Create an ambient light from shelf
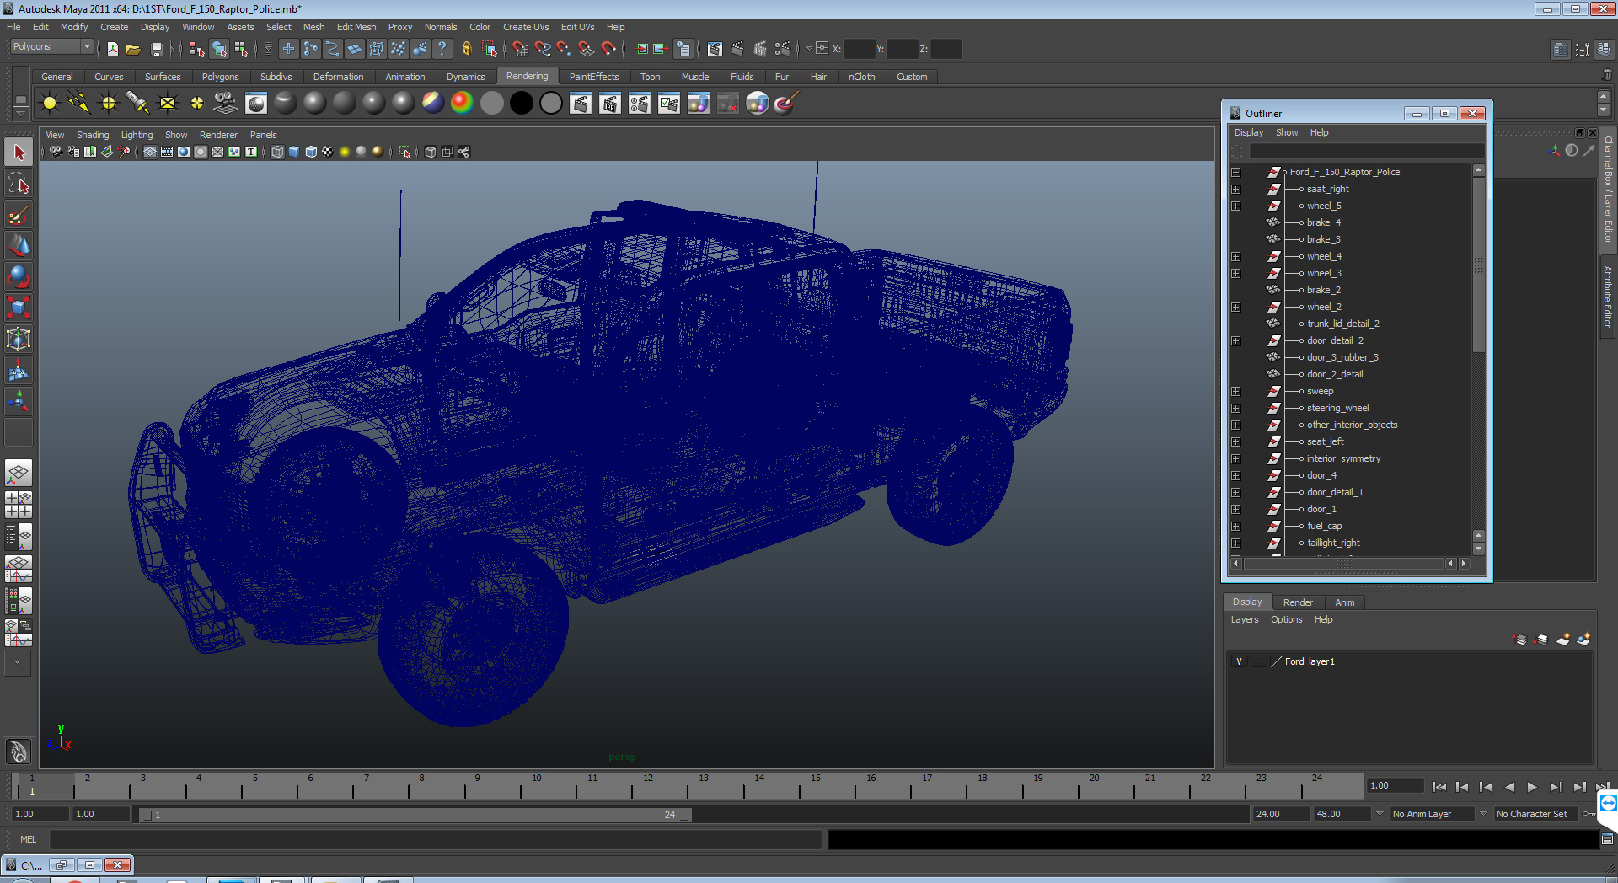 [50, 104]
